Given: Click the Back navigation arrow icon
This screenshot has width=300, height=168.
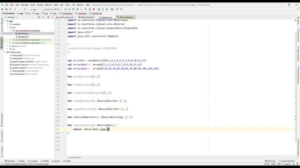Looking at the screenshot, I should pyautogui.click(x=15, y=9).
